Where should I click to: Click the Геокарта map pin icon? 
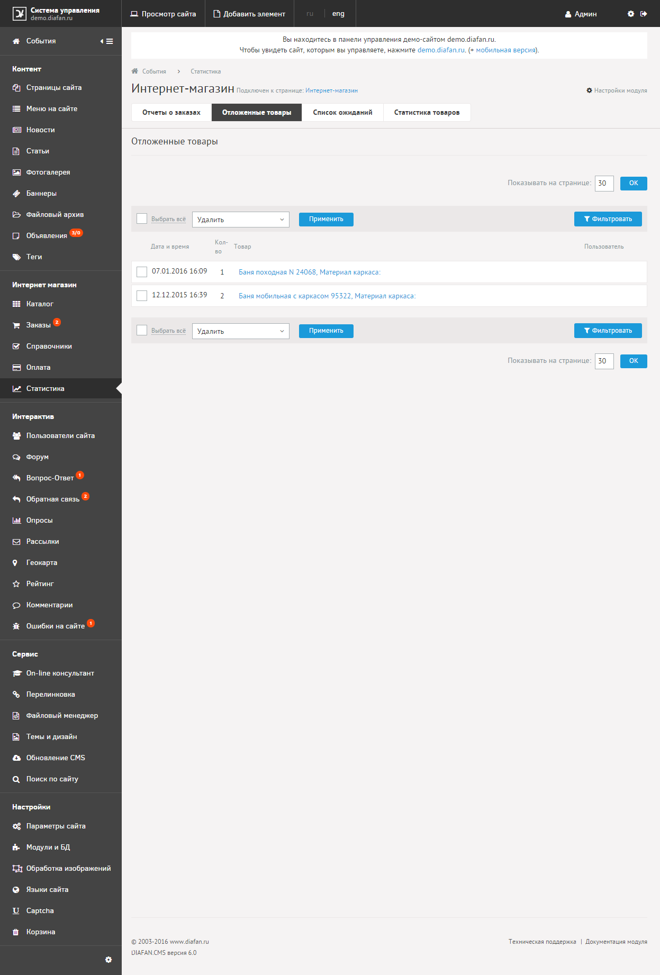click(x=15, y=563)
